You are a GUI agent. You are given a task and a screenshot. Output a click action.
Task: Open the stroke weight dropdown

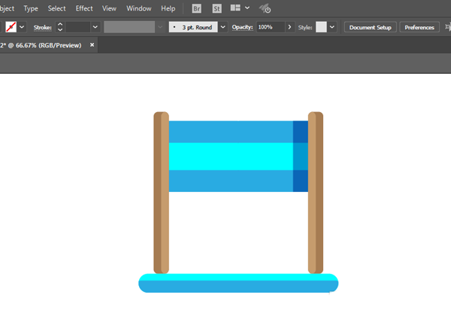point(95,27)
